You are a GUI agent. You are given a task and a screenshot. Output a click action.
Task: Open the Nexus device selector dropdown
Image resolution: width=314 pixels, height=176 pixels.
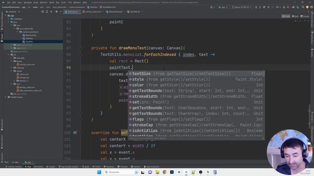pos(241,7)
